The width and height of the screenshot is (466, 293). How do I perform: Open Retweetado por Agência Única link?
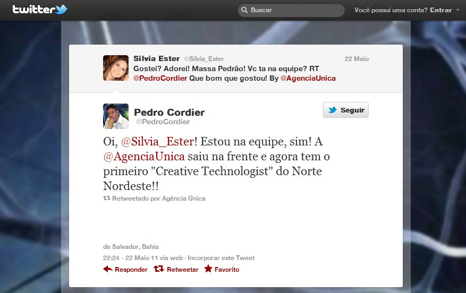tap(159, 199)
